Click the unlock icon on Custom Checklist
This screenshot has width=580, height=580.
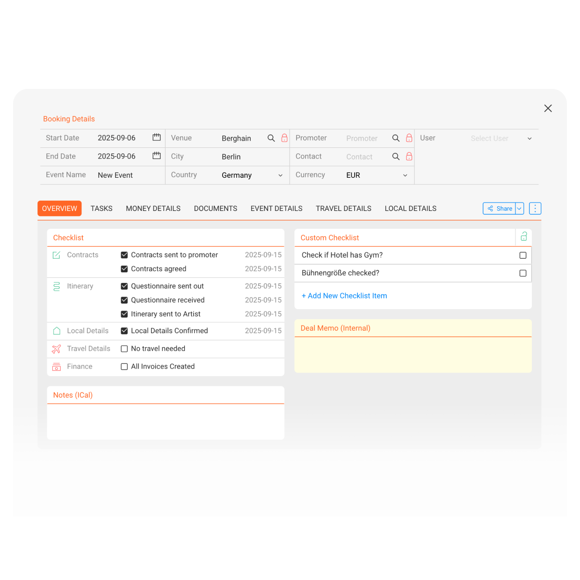[x=523, y=237]
